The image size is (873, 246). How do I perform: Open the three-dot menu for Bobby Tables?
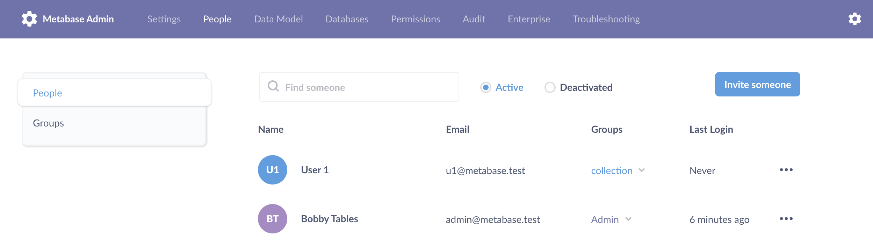coord(786,219)
